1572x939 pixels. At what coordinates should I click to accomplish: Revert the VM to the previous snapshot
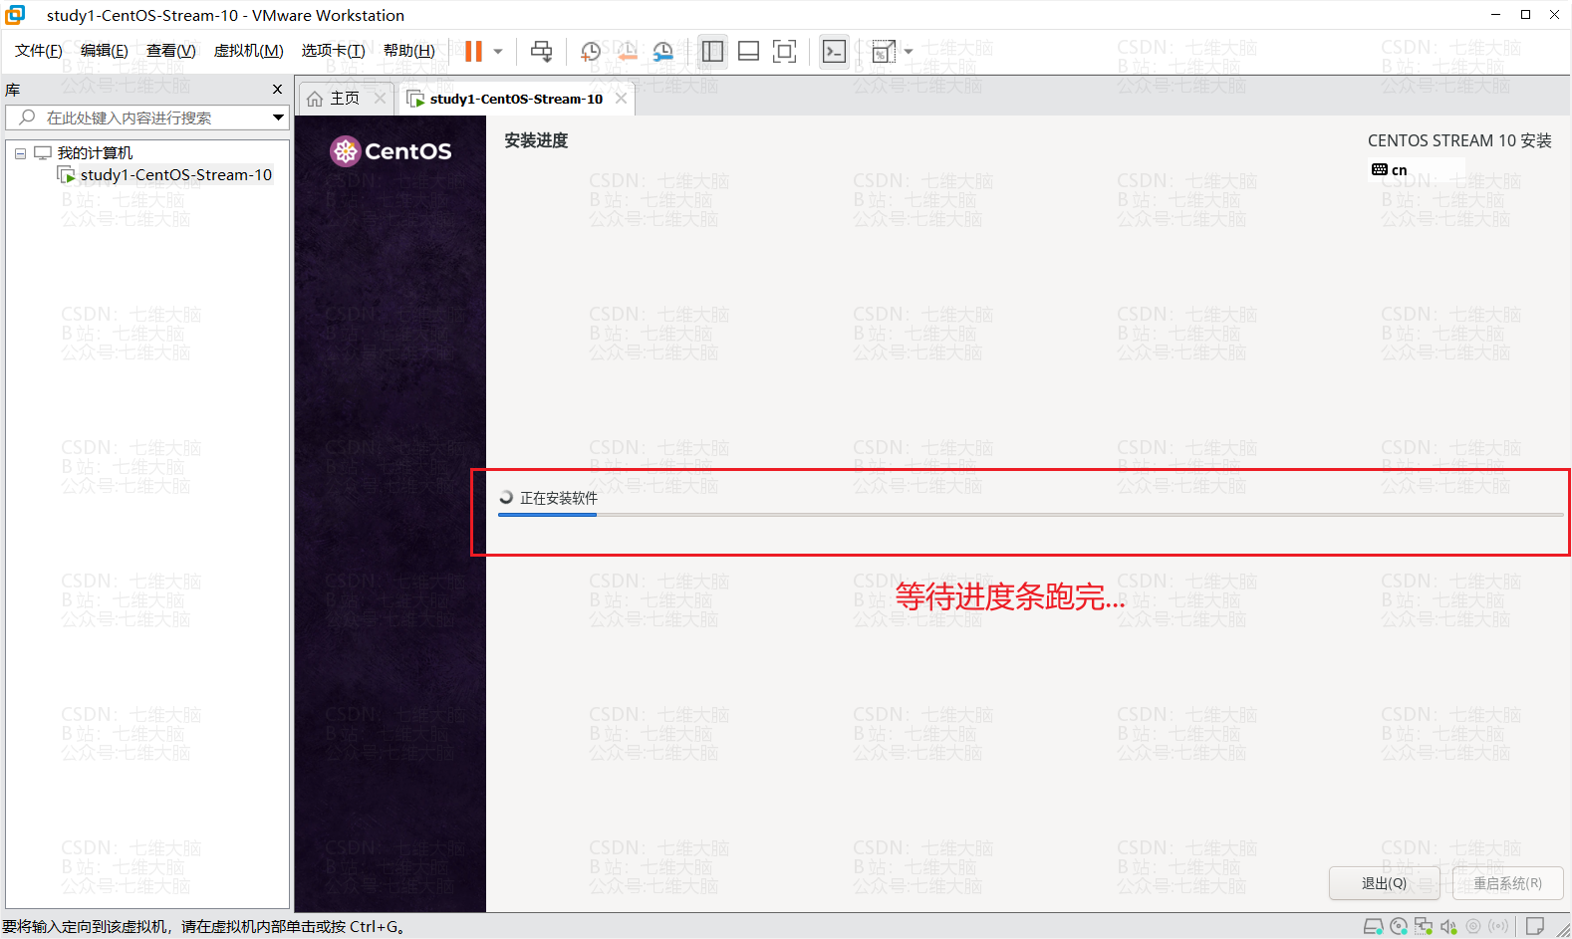[x=627, y=51]
